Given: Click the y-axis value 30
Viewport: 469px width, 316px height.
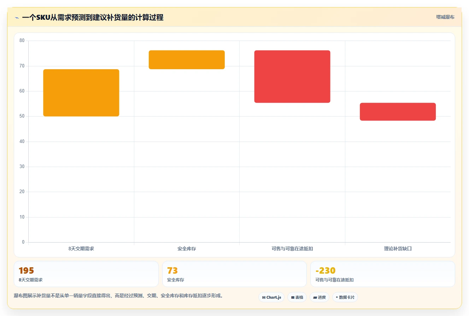Looking at the screenshot, I should [x=22, y=167].
